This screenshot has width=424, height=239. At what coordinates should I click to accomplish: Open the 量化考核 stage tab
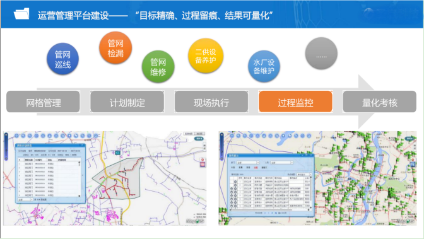pos(379,102)
